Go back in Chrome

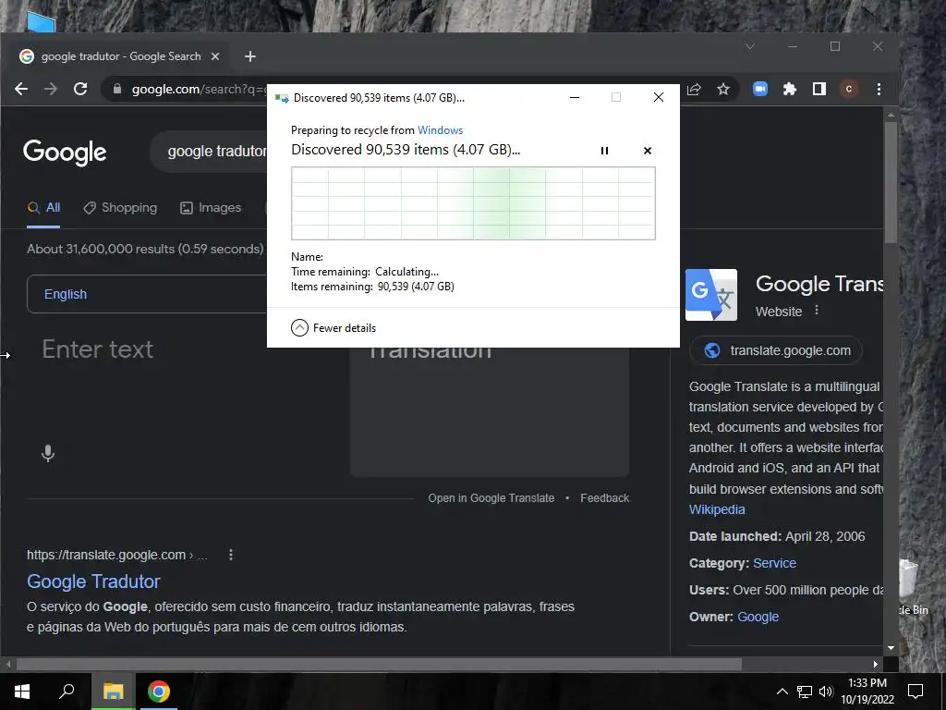tap(21, 90)
